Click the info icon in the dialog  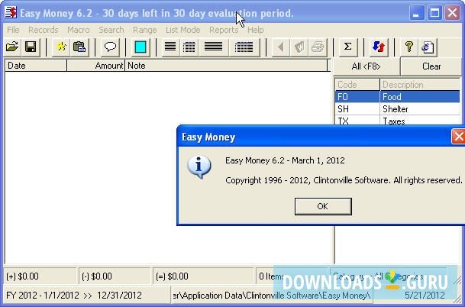coord(199,166)
